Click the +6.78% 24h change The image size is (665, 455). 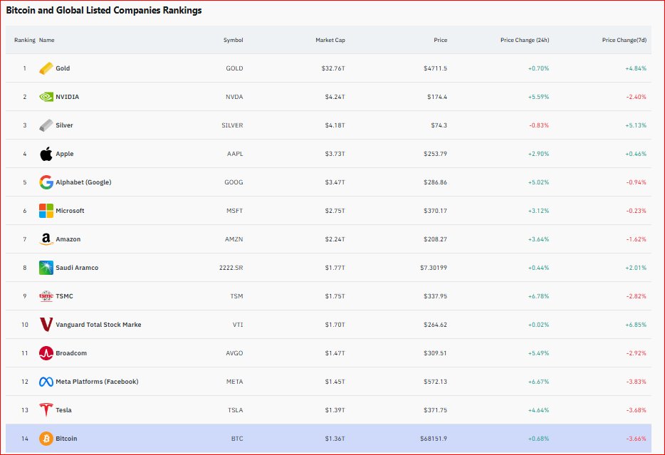tap(538, 296)
